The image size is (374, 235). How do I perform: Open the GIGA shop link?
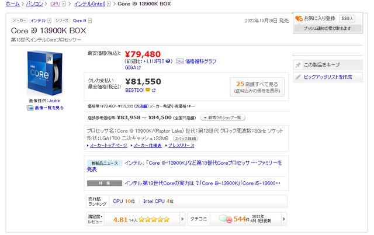click(x=130, y=68)
